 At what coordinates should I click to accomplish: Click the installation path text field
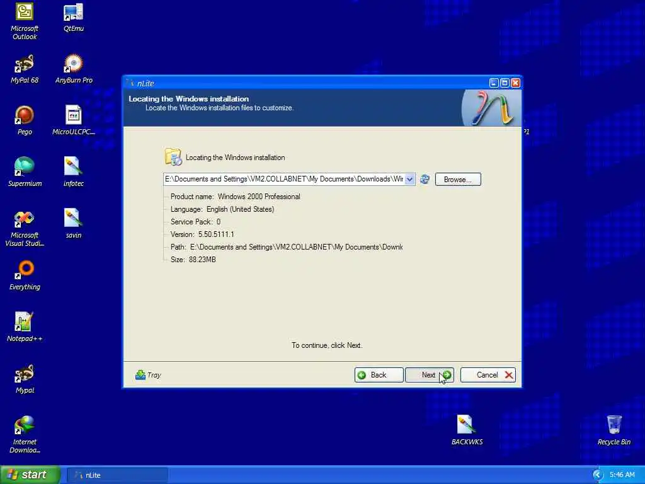[x=284, y=180]
